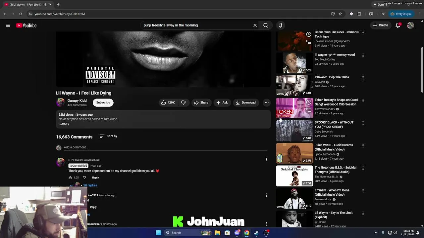View site information in address bar
This screenshot has width=424, height=238.
click(x=30, y=14)
